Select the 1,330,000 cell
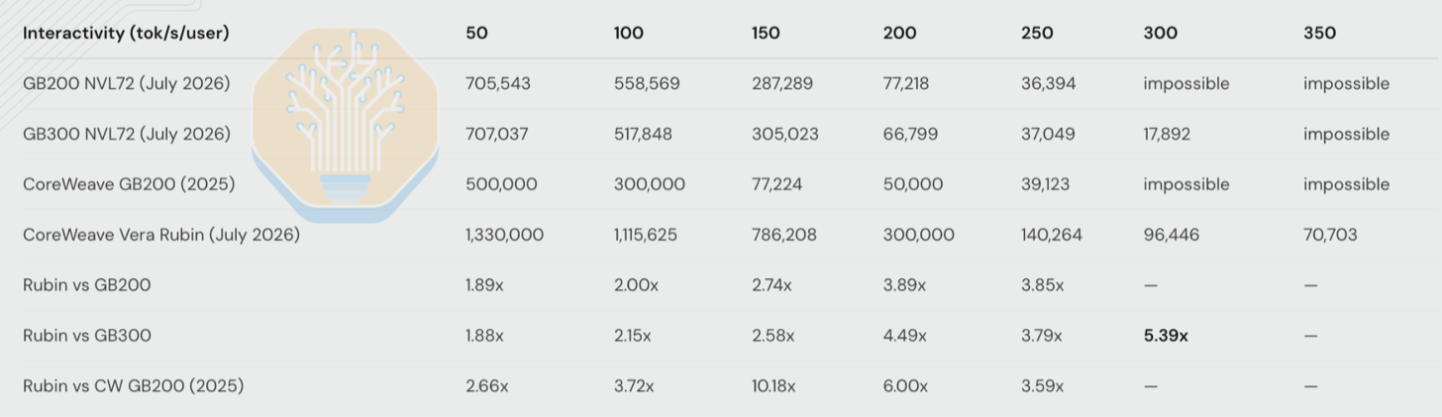Screen dimensions: 1442x417 click(x=504, y=235)
